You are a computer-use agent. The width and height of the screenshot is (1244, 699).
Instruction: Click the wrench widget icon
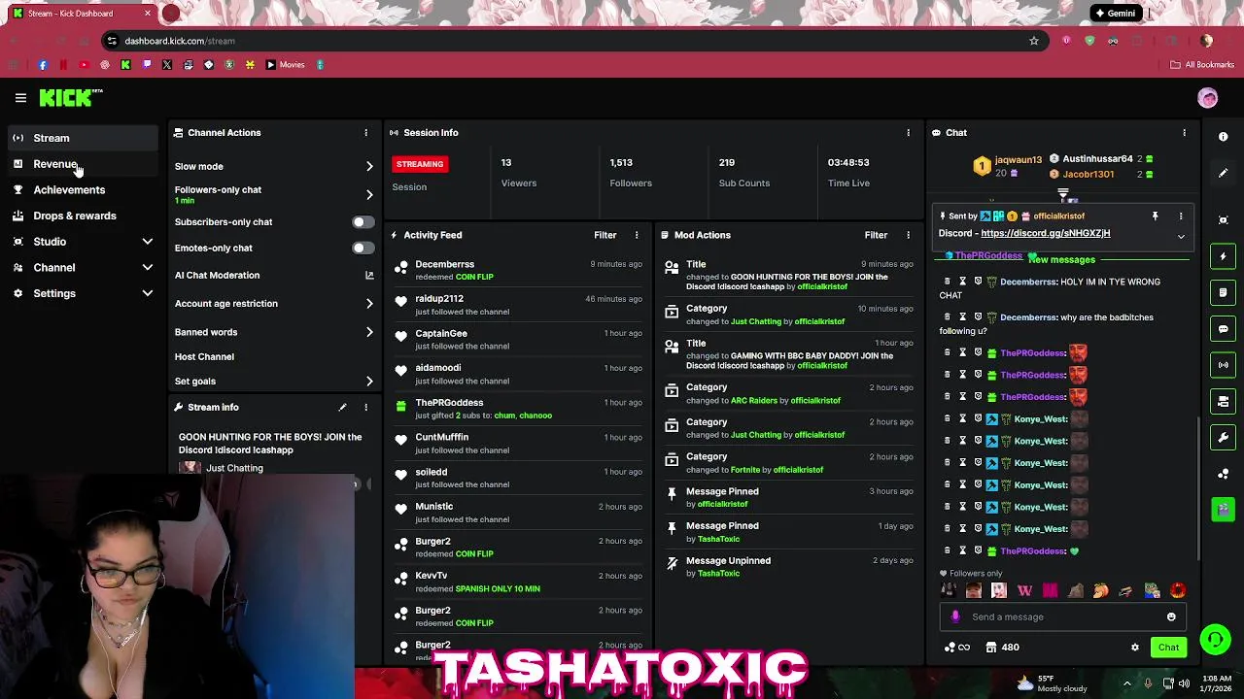point(1224,437)
